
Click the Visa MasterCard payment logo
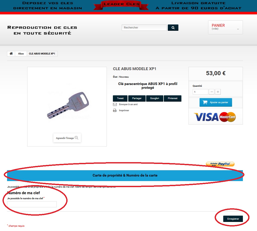(x=215, y=117)
